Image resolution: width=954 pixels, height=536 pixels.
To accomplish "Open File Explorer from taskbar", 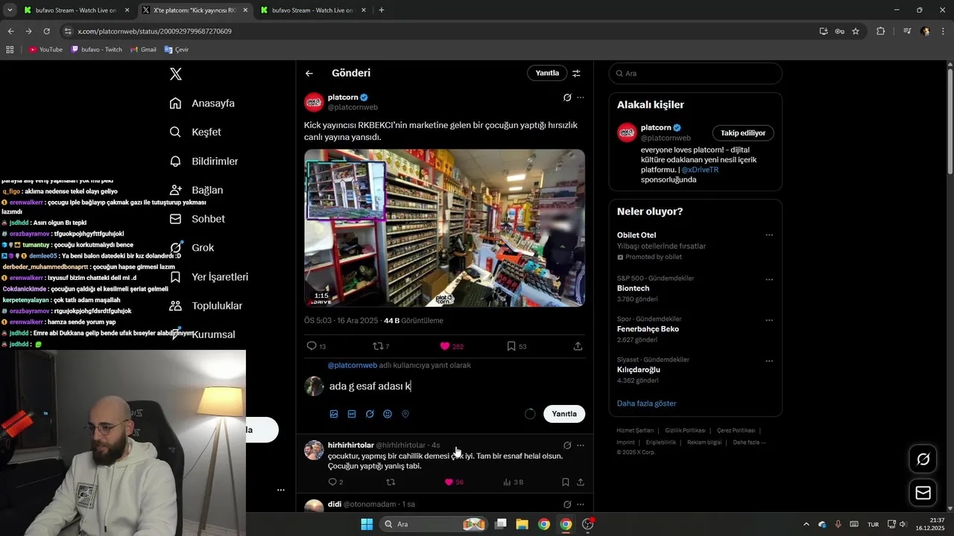I will [522, 524].
